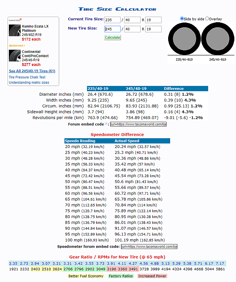Image resolution: width=236 pixels, height=282 pixels.
Task: Click the current tire aspect ratio field
Action: point(132,20)
